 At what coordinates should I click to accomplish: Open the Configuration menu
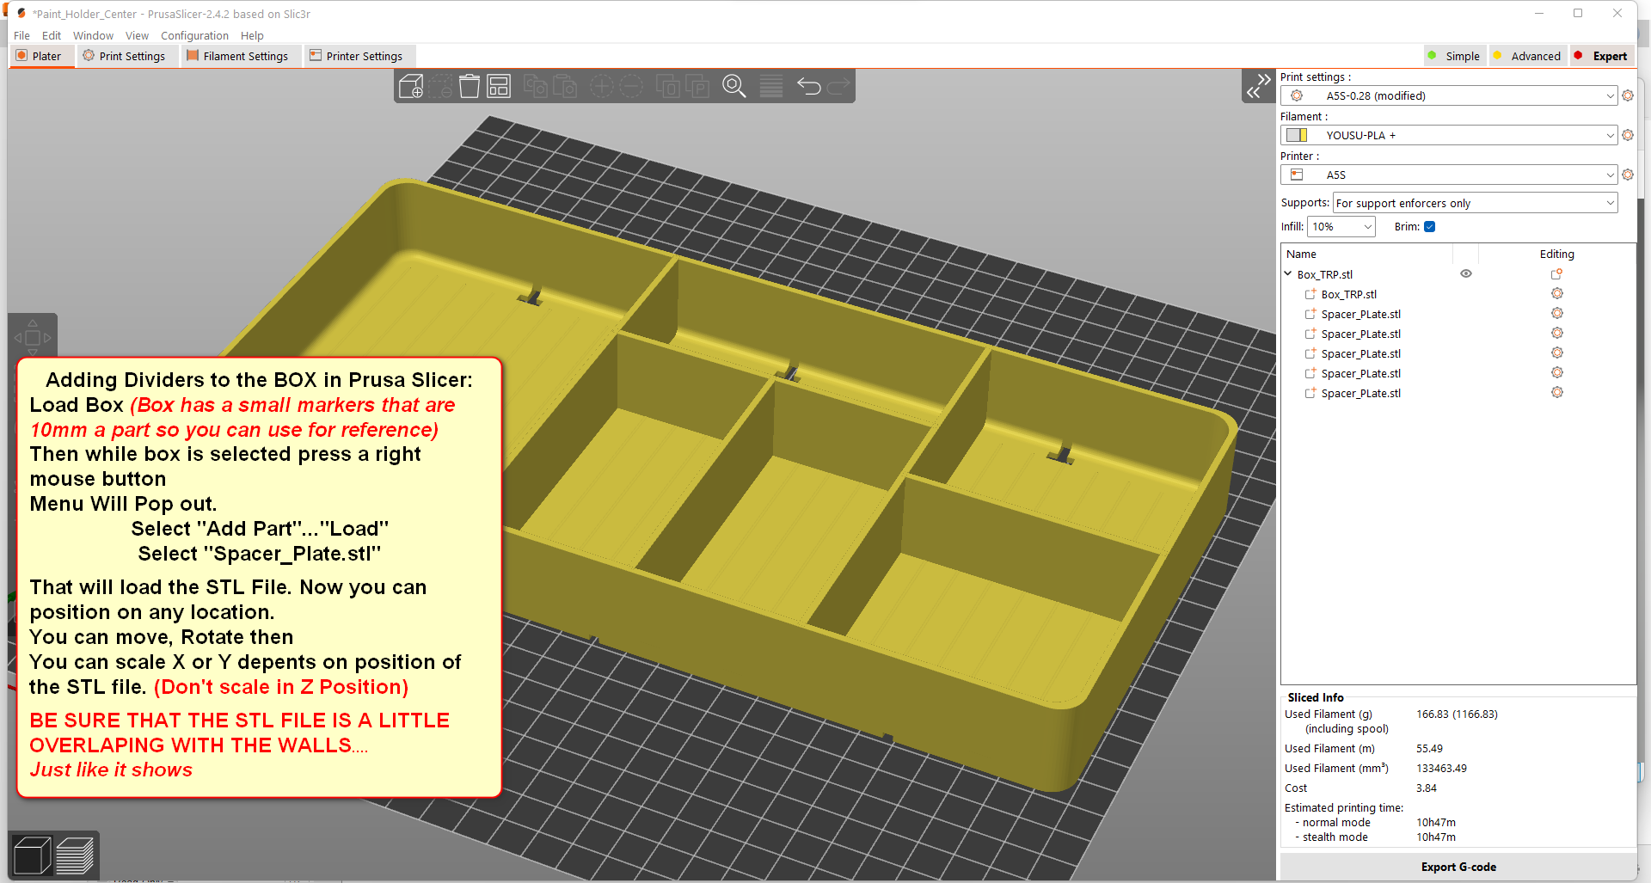[x=194, y=35]
